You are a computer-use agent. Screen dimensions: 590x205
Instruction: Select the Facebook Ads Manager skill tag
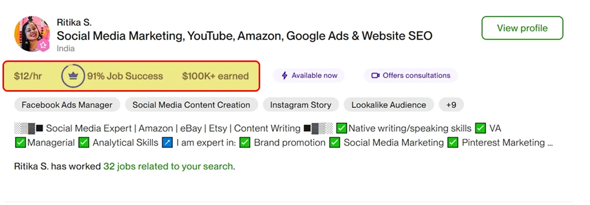tap(67, 105)
